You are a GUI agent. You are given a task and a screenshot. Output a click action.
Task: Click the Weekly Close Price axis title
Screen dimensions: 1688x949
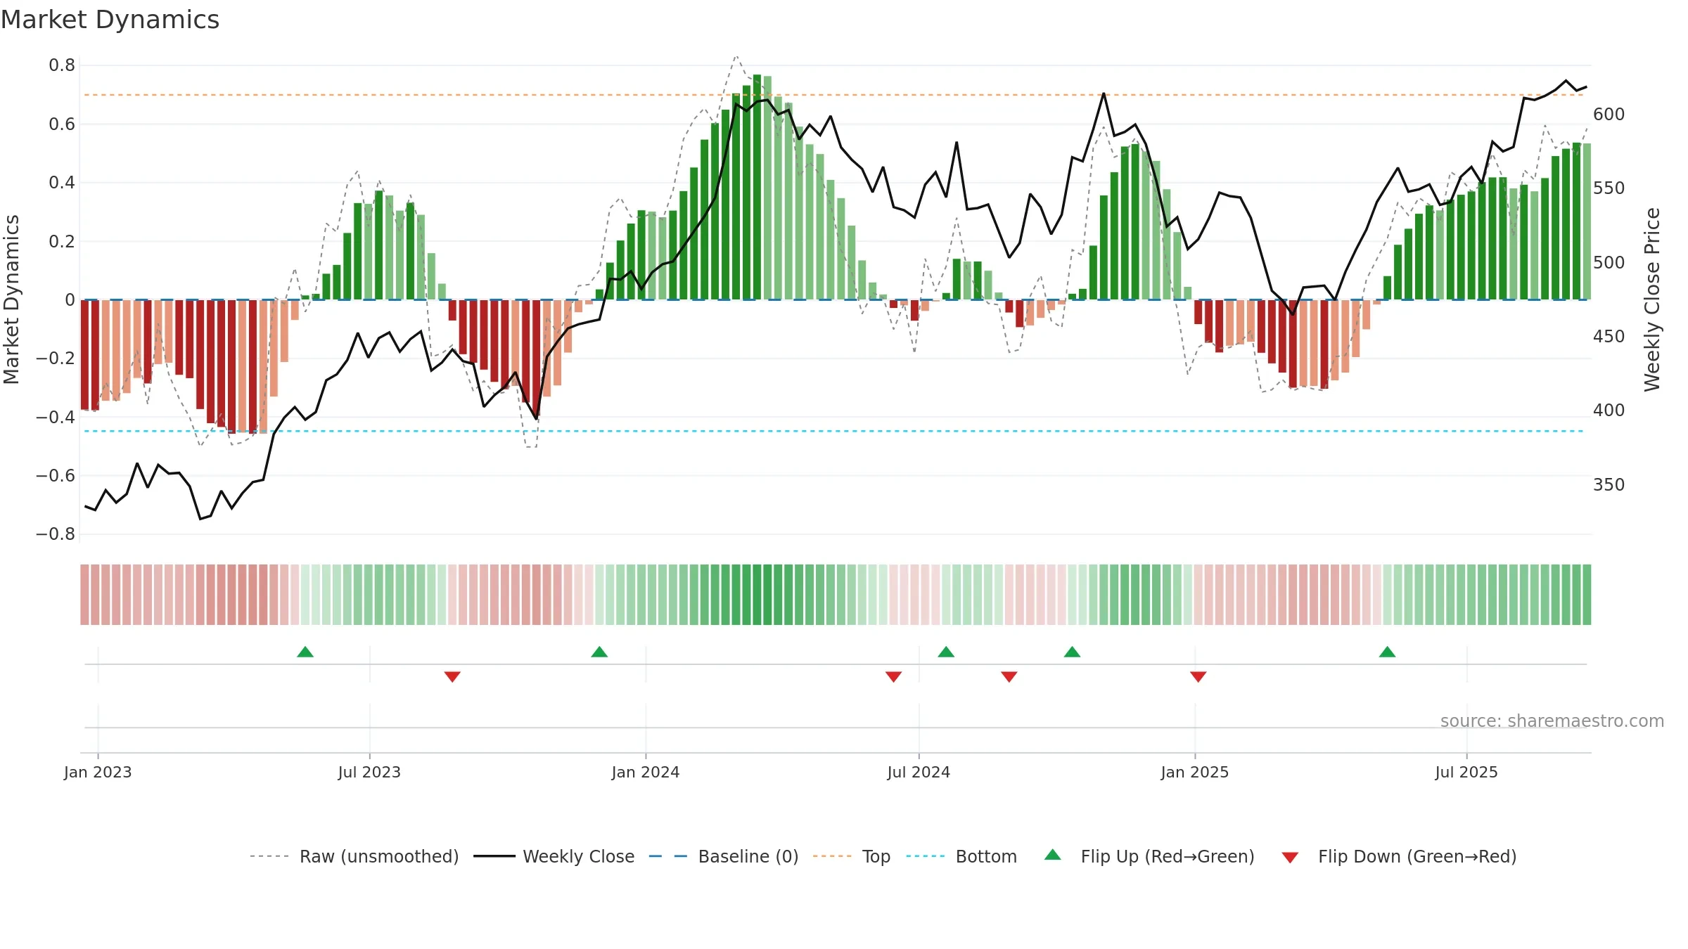click(x=1652, y=299)
